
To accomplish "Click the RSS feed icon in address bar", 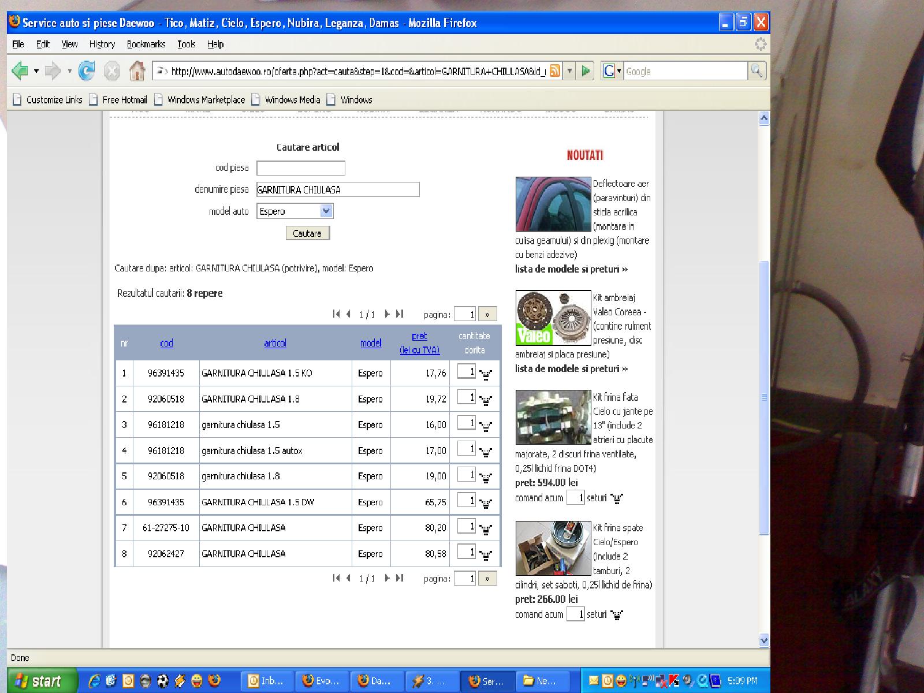I will pyautogui.click(x=554, y=71).
